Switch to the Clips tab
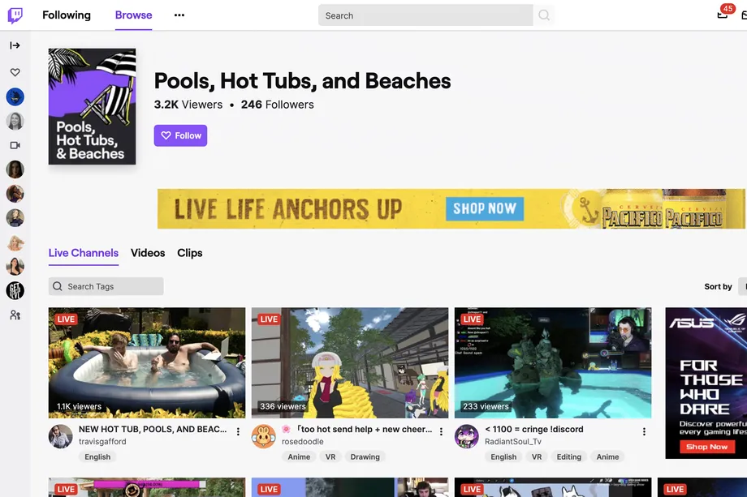Viewport: 747px width, 497px height. pos(190,253)
